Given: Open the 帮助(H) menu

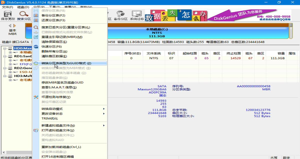Looking at the screenshot, I should point(86,7).
